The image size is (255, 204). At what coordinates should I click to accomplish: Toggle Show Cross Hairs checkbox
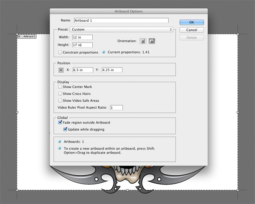(x=60, y=93)
